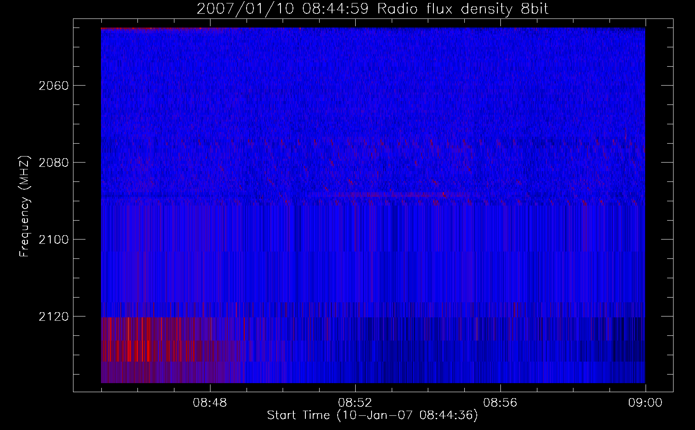Click the 2060 frequency axis label
Image resolution: width=695 pixels, height=430 pixels.
[x=54, y=86]
